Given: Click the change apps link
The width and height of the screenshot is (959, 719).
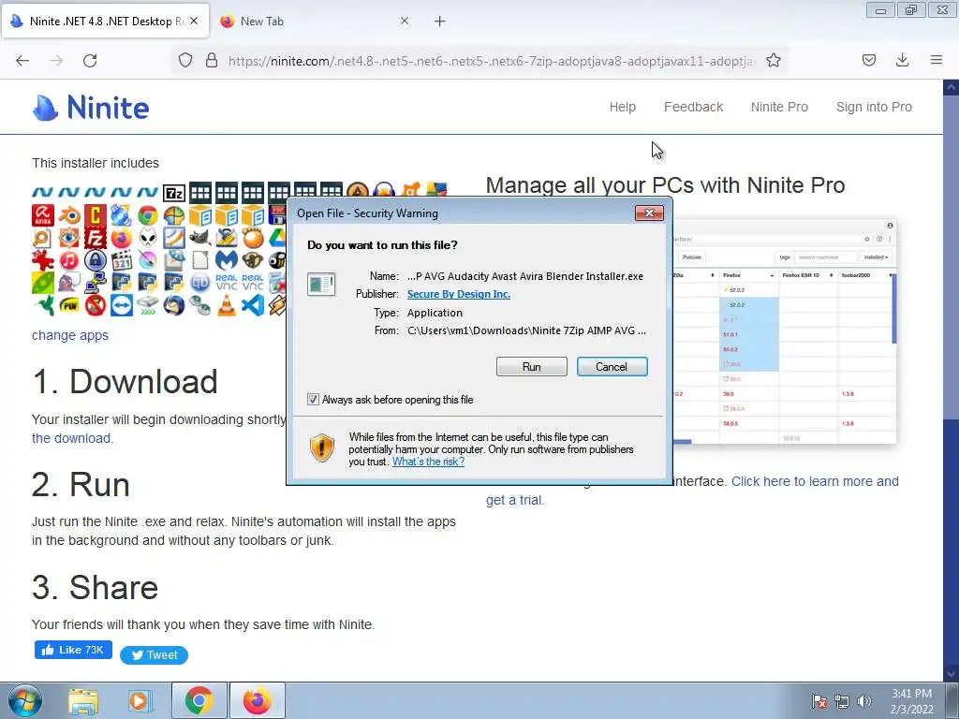Looking at the screenshot, I should coord(69,335).
